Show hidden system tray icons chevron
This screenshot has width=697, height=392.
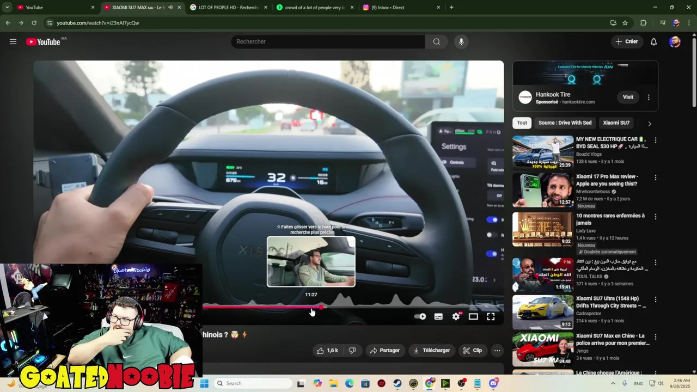click(613, 383)
